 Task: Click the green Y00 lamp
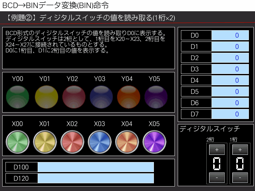(x=18, y=97)
